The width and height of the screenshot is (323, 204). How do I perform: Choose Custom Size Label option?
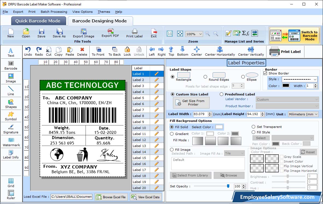(x=172, y=94)
